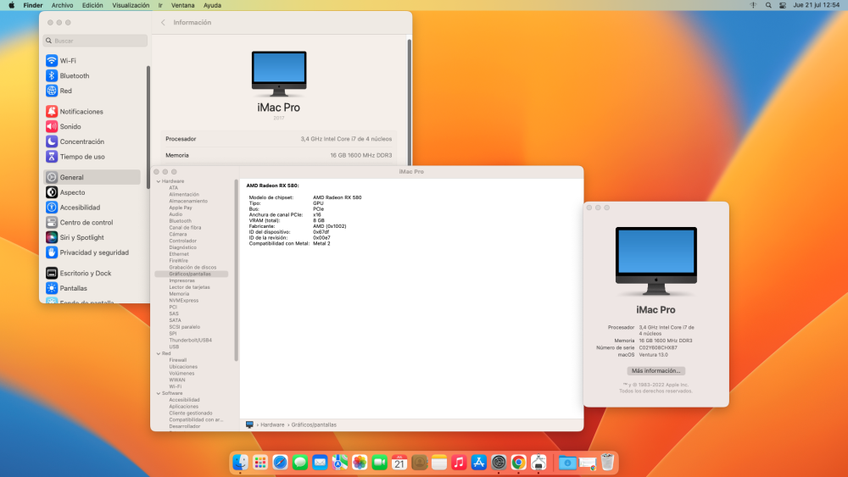The image size is (848, 477).
Task: Open the Archivo menu
Action: click(62, 5)
